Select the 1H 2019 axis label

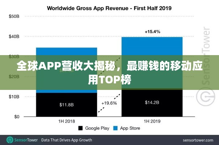point(152,121)
